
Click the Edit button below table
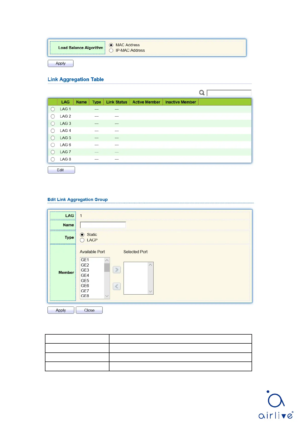coord(61,170)
